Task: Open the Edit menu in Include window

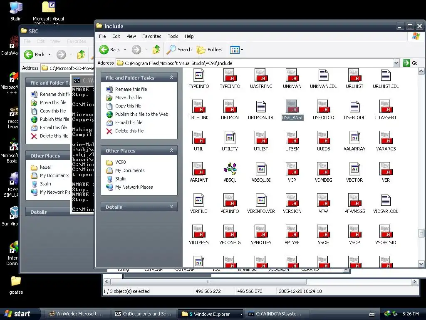Action: click(x=116, y=36)
